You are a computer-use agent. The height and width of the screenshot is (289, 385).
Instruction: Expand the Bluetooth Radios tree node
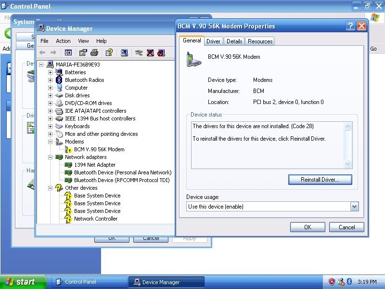pyautogui.click(x=50, y=80)
